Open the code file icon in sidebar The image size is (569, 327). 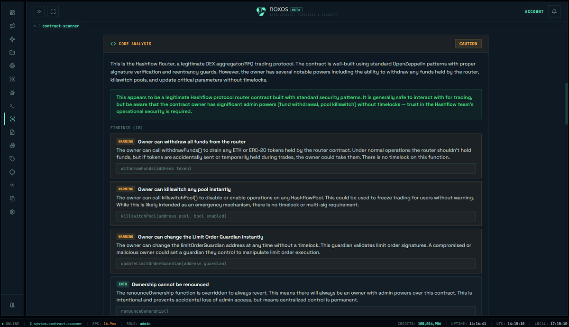click(12, 132)
